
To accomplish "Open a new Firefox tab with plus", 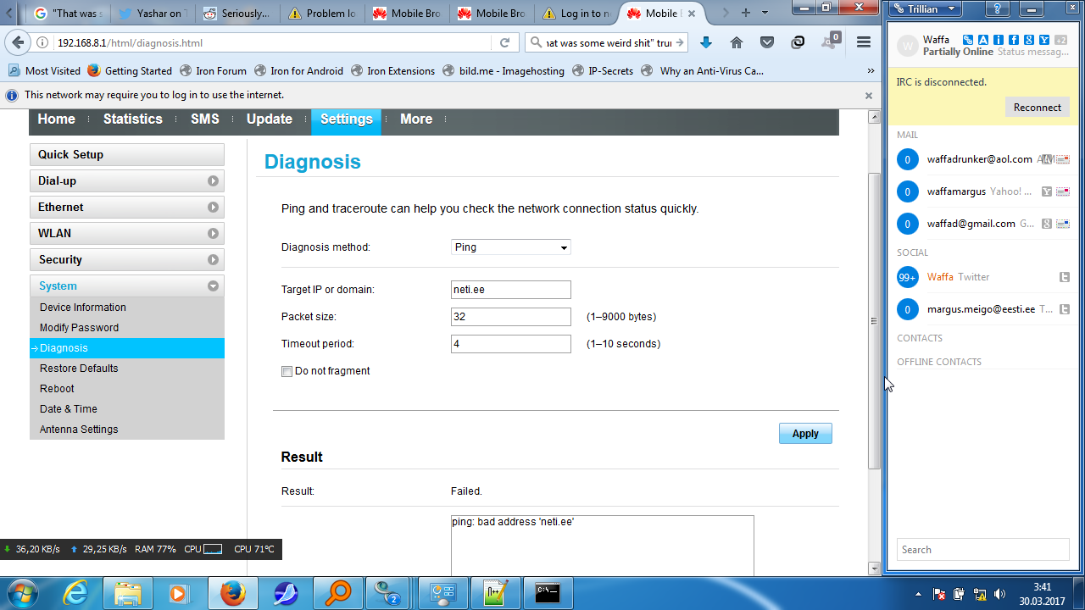I will (x=746, y=13).
